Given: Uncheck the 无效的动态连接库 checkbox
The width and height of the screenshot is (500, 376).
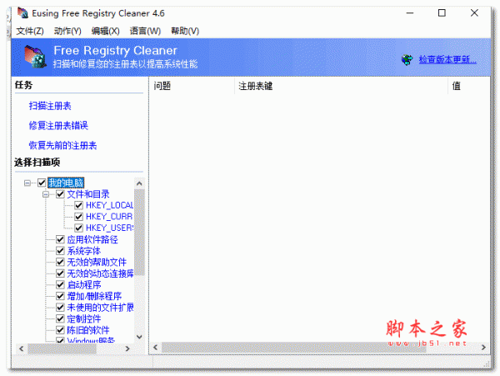Looking at the screenshot, I should pos(60,273).
